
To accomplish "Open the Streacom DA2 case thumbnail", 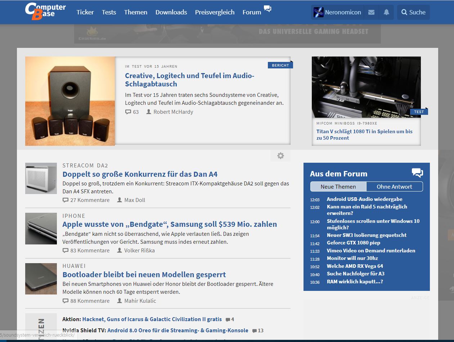I will (x=41, y=178).
